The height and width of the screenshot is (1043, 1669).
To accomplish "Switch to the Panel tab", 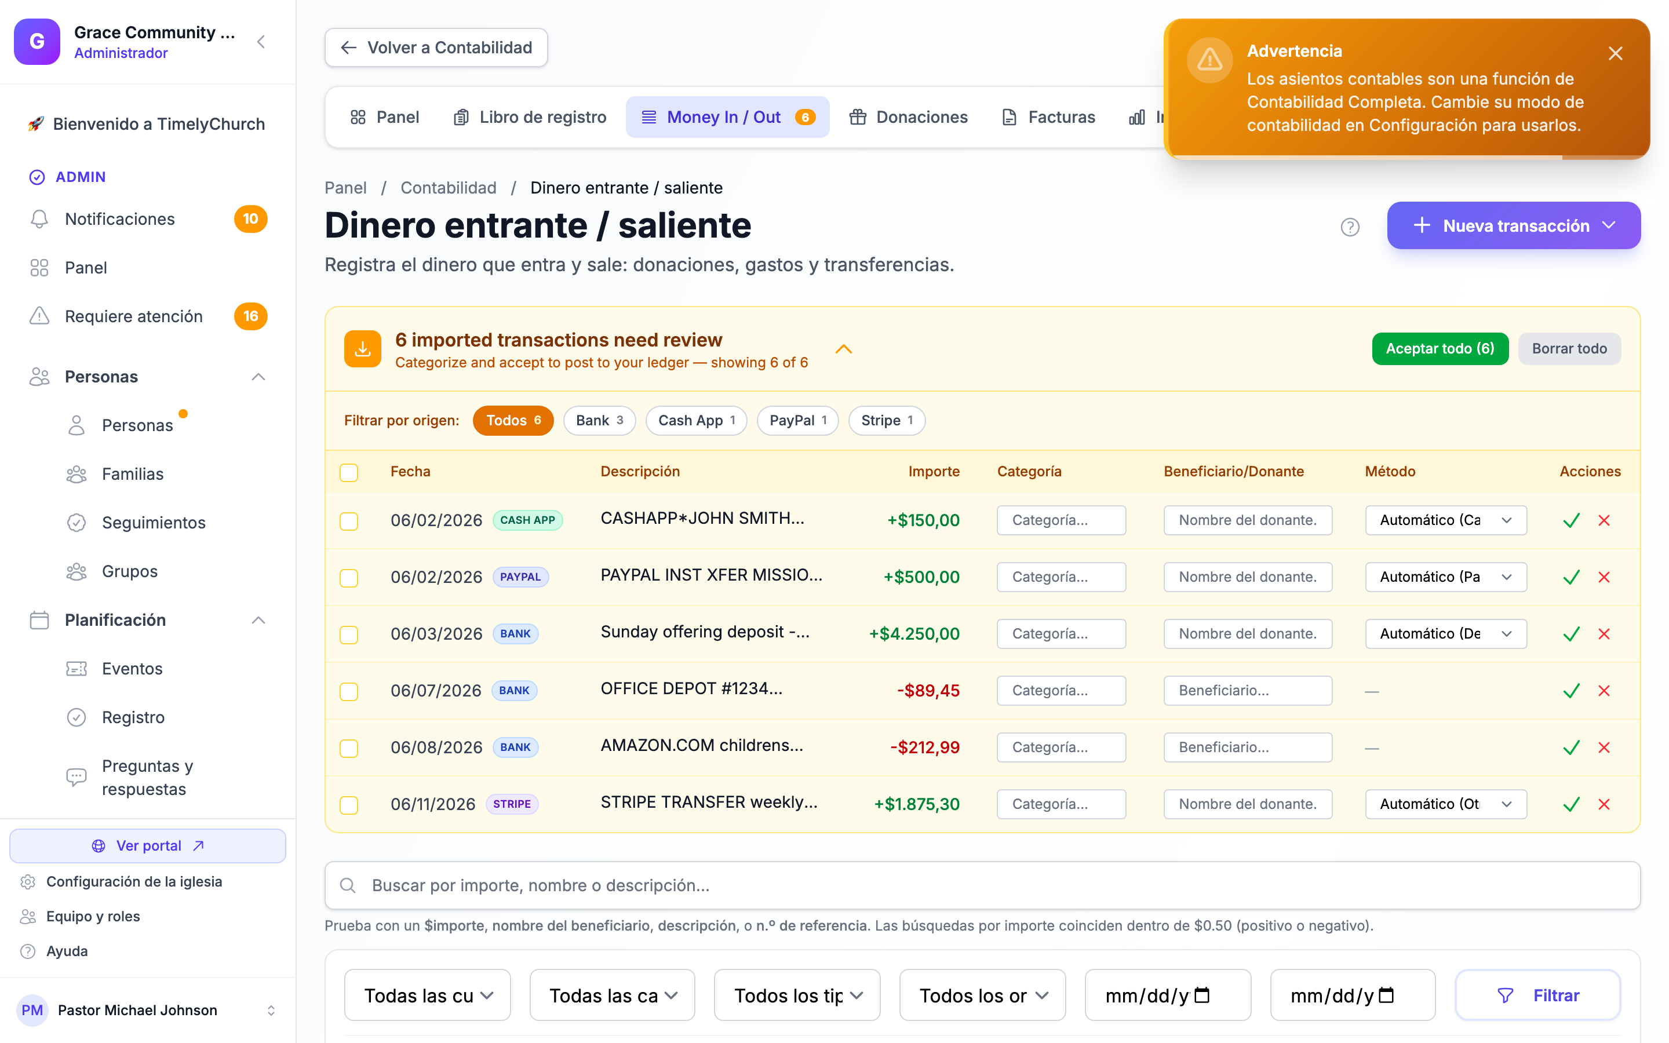I will [x=385, y=117].
